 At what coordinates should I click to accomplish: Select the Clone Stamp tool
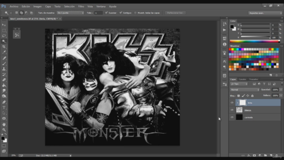coord(4,69)
